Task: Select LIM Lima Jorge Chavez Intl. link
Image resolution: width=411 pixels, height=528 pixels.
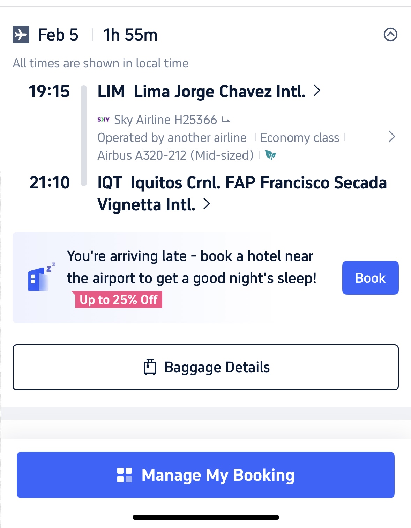Action: tap(201, 92)
